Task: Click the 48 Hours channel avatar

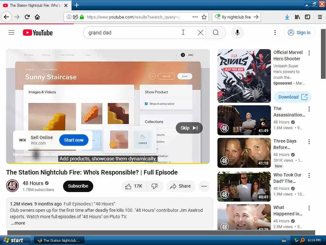Action: (x=12, y=186)
